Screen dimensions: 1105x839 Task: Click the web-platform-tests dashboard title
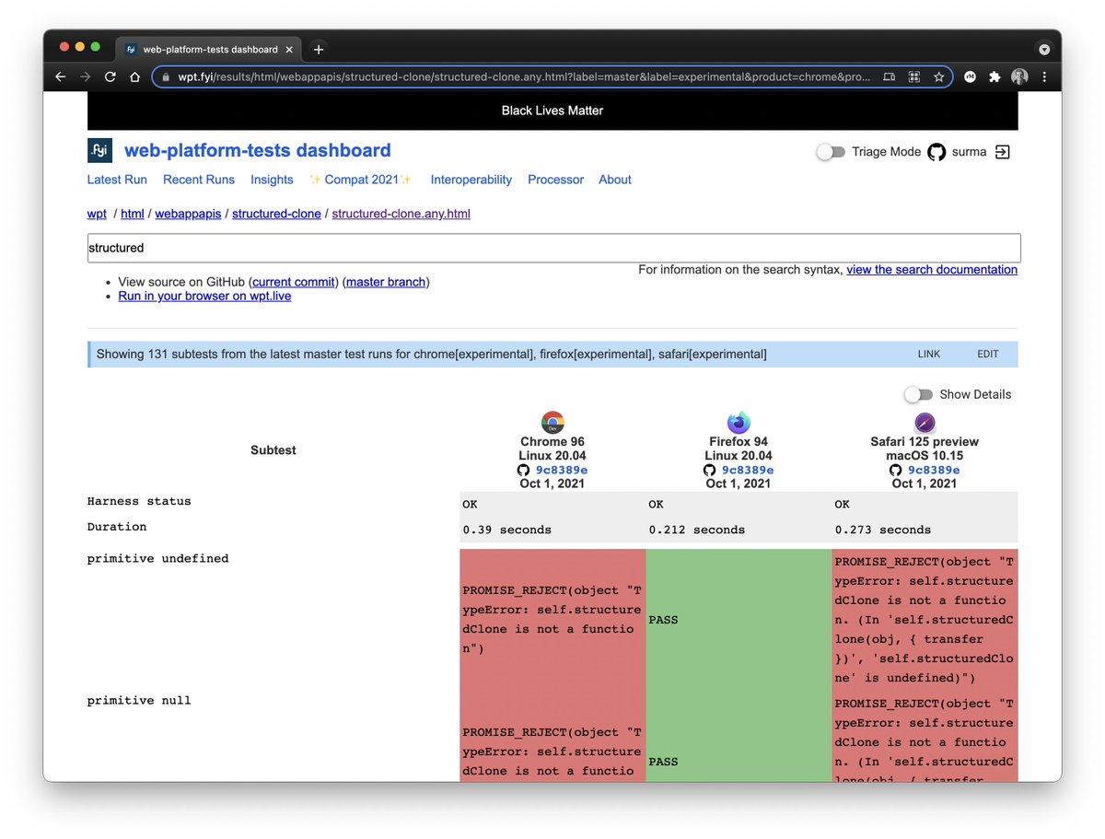[x=258, y=150]
